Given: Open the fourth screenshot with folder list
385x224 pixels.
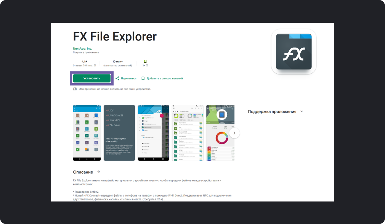Looking at the screenshot, I should click(188, 133).
